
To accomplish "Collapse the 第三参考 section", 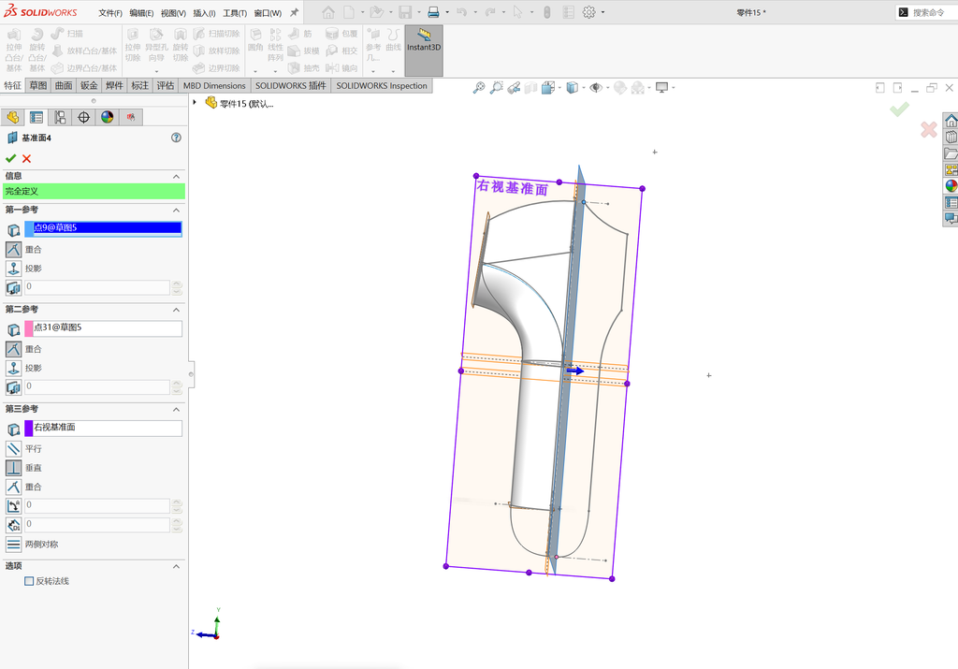I will coord(176,409).
